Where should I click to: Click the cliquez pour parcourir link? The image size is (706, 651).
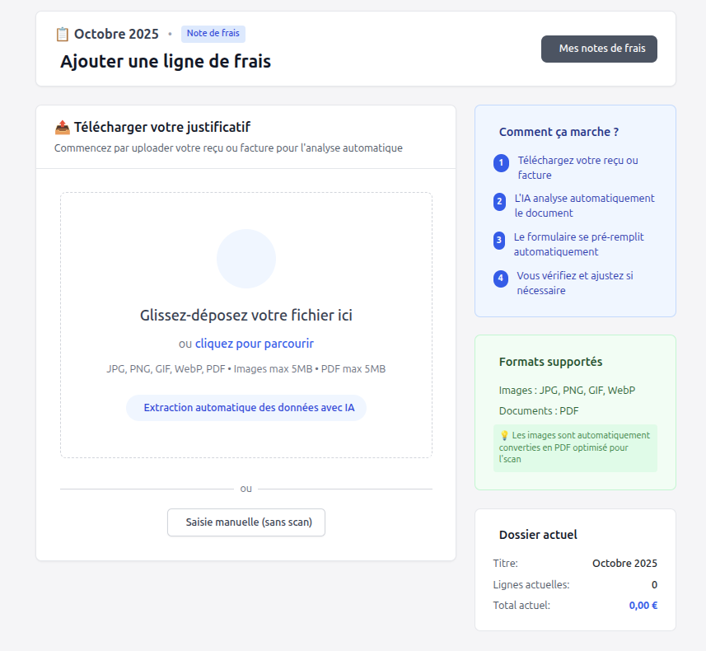[255, 344]
